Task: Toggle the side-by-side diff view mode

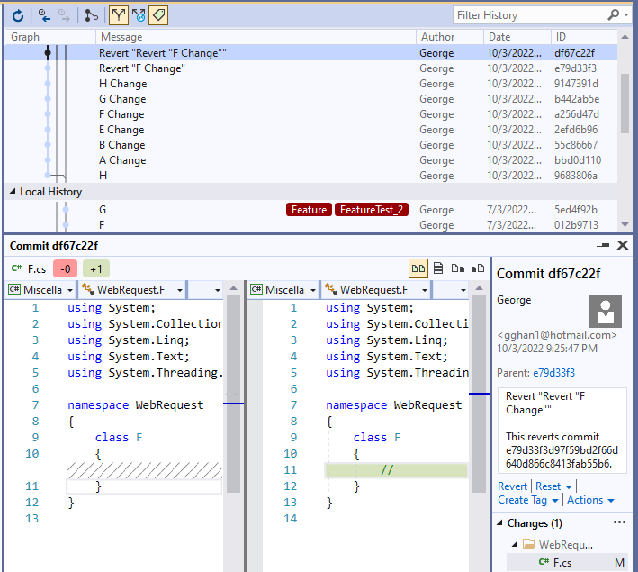Action: (x=418, y=268)
